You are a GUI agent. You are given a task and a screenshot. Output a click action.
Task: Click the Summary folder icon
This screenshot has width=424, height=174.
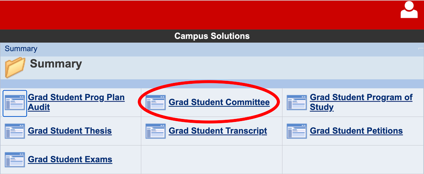point(15,68)
